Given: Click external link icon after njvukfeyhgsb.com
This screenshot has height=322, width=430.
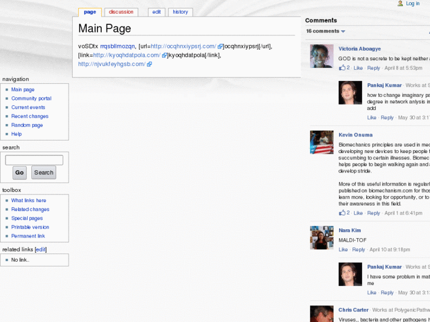Looking at the screenshot, I should pyautogui.click(x=150, y=64).
